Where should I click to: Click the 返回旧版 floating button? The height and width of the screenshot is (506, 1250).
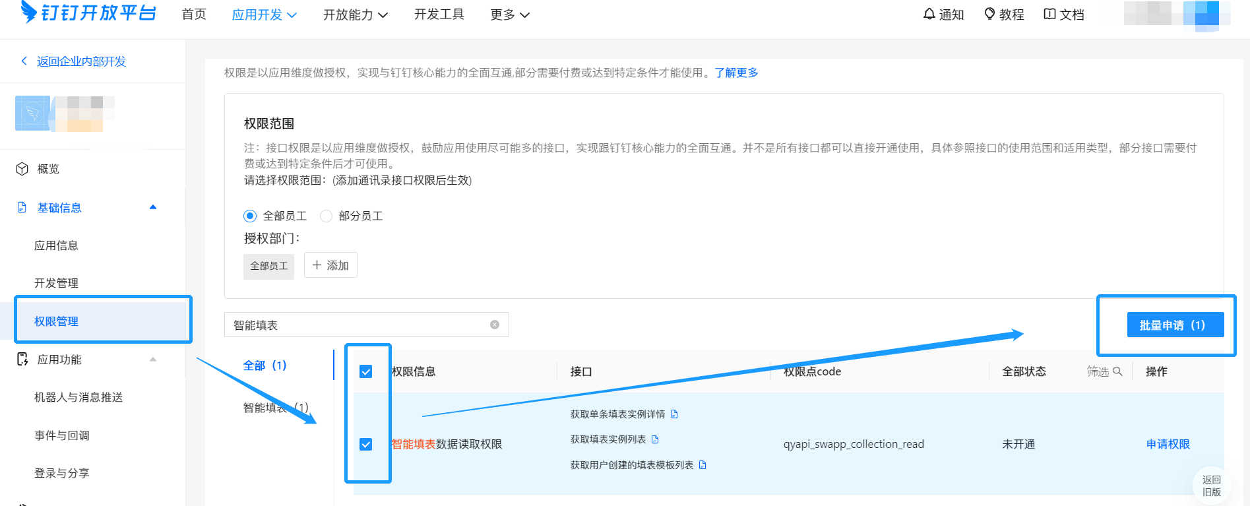(1212, 486)
